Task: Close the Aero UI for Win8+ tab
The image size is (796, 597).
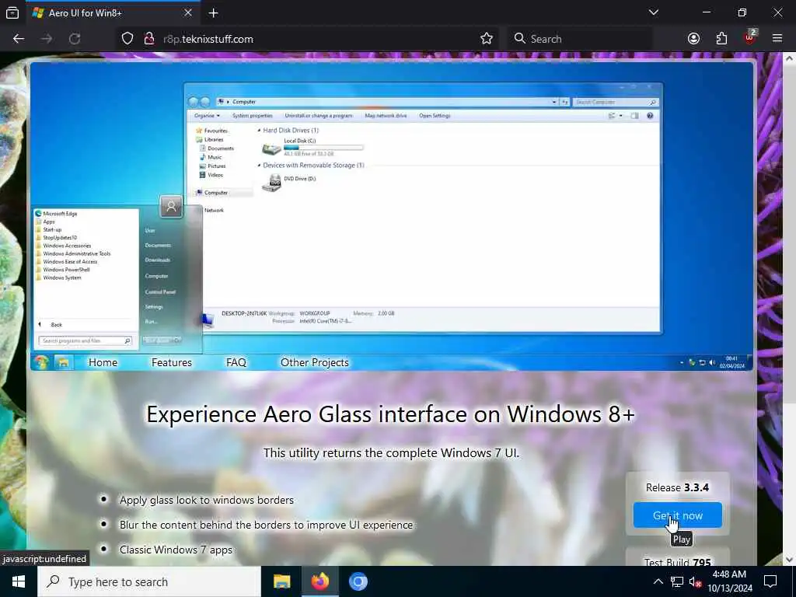Action: pyautogui.click(x=188, y=12)
